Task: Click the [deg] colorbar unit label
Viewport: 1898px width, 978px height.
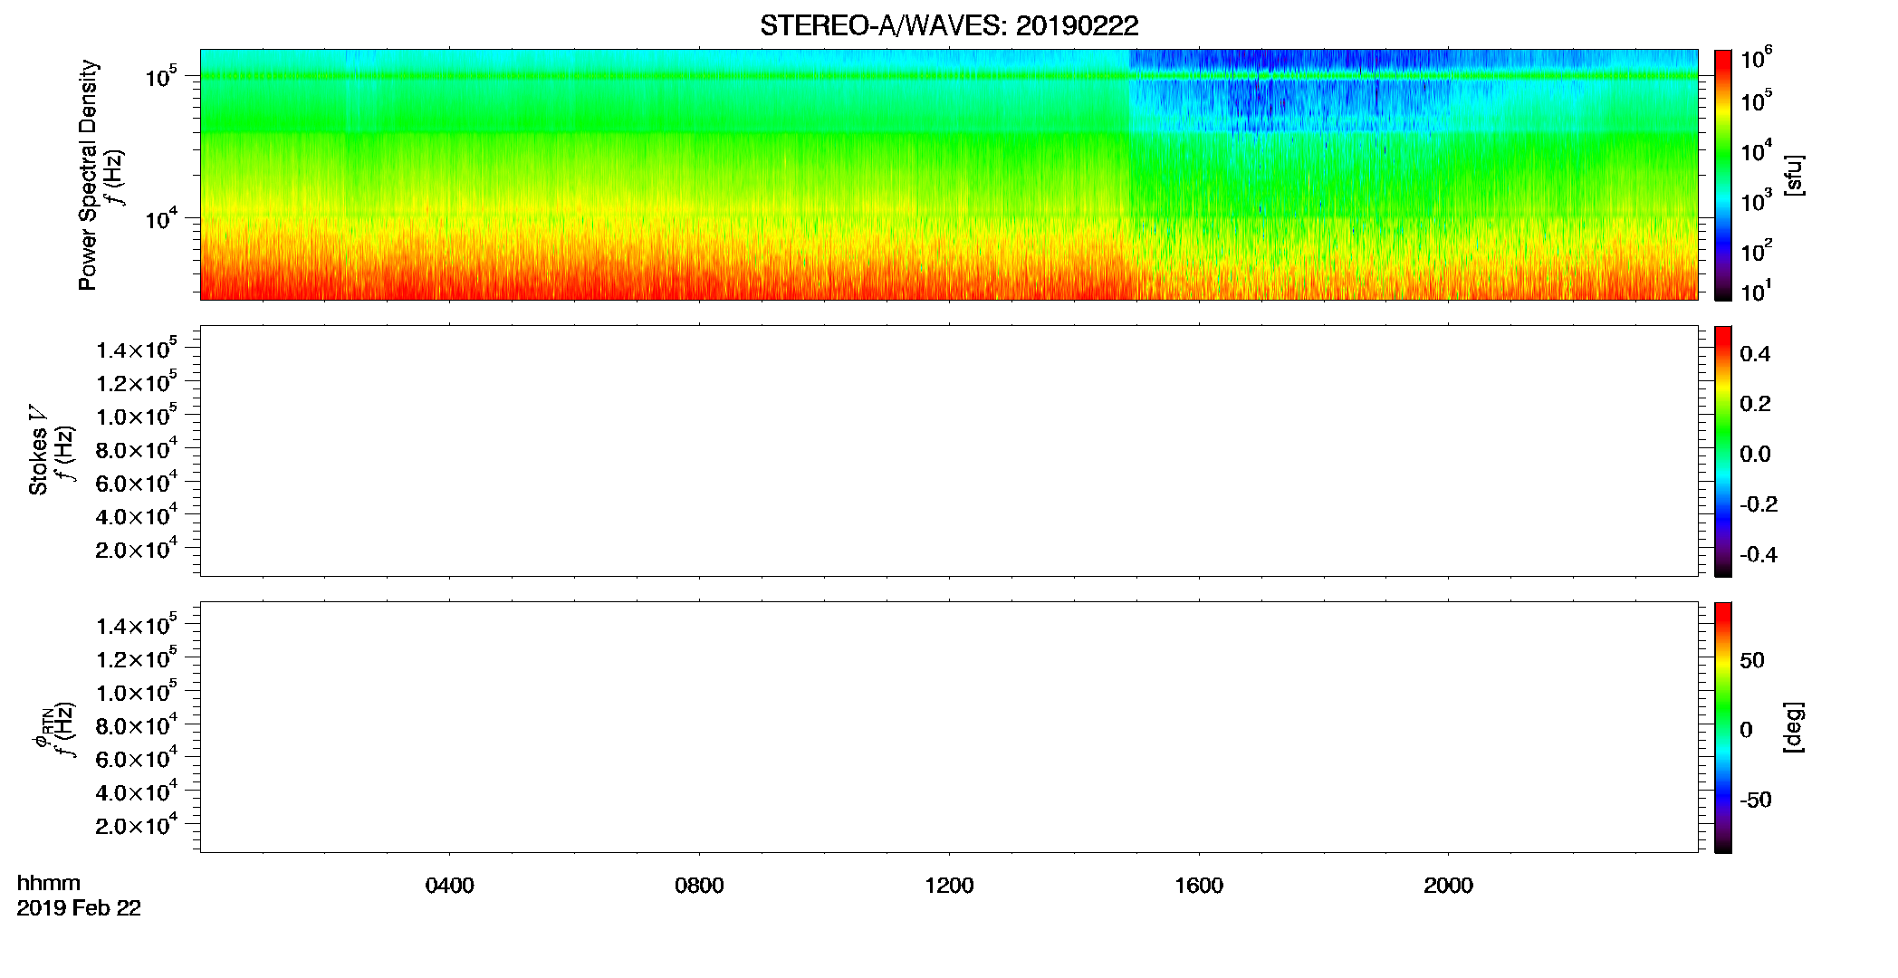Action: click(1794, 727)
